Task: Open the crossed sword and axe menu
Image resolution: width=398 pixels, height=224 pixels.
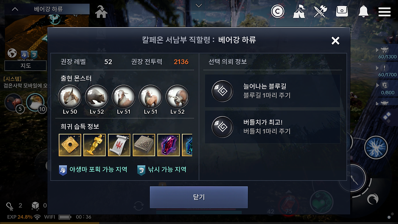Action: pos(320,11)
